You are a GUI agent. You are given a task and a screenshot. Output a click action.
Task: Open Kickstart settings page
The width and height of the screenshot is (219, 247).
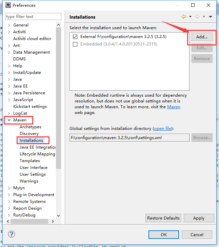pos(30,107)
